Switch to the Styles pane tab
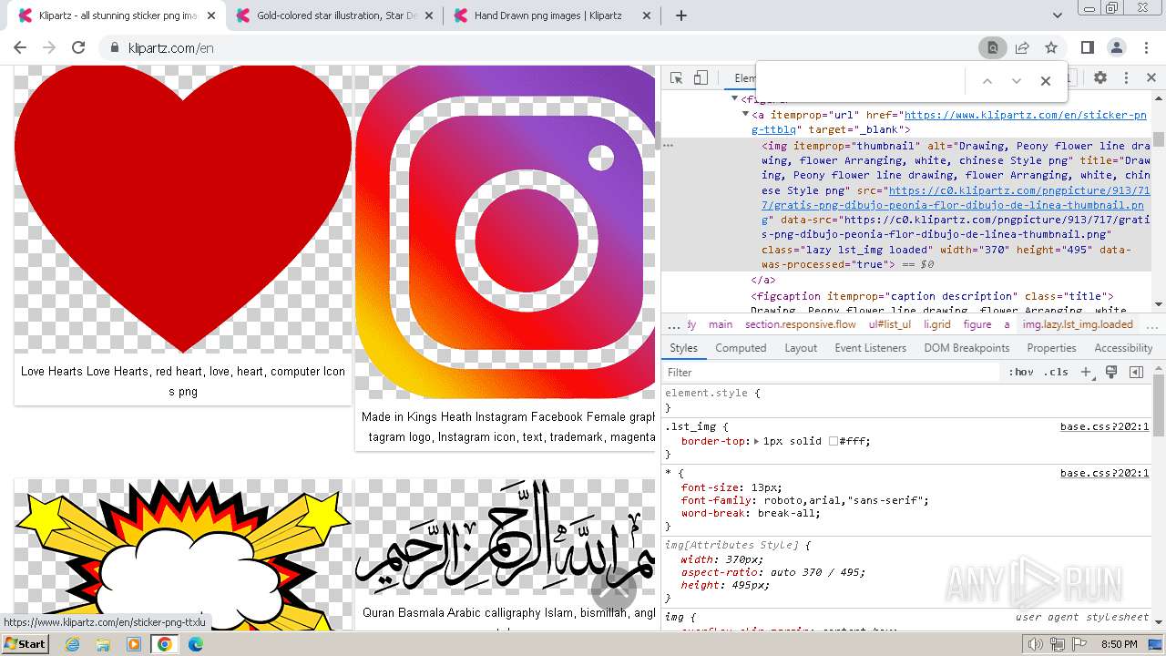The width and height of the screenshot is (1166, 656). click(x=683, y=348)
